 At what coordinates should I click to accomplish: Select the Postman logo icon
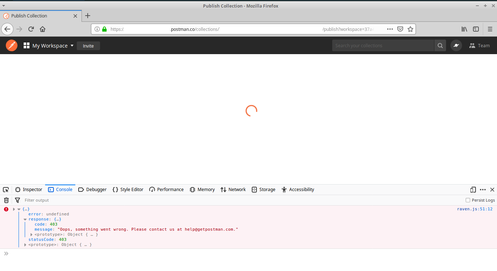tap(11, 45)
